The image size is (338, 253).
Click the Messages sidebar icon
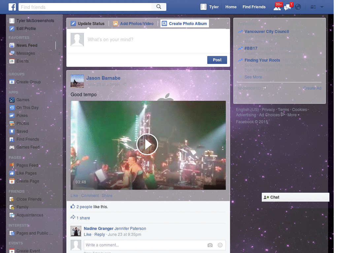pos(12,53)
